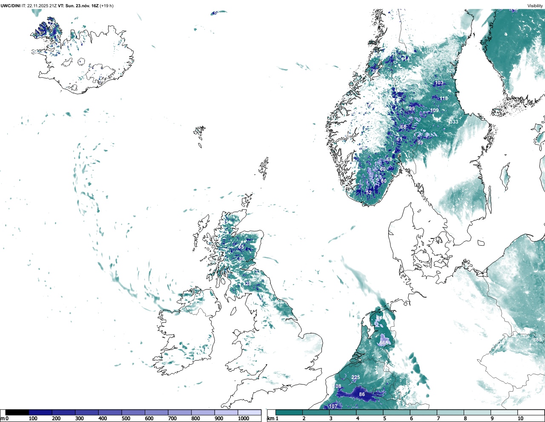545x422 pixels.
Task: Click the '865' visibility value in Poland
Action: click(537, 340)
